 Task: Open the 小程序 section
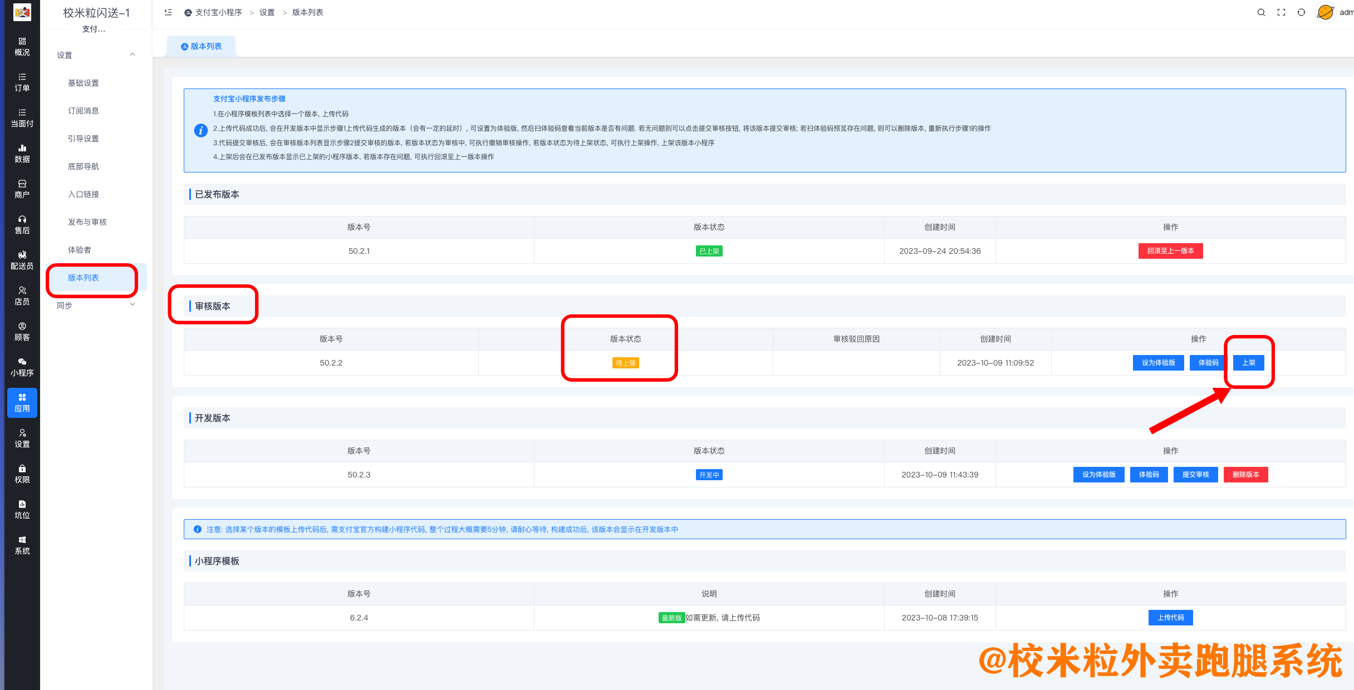[x=22, y=367]
